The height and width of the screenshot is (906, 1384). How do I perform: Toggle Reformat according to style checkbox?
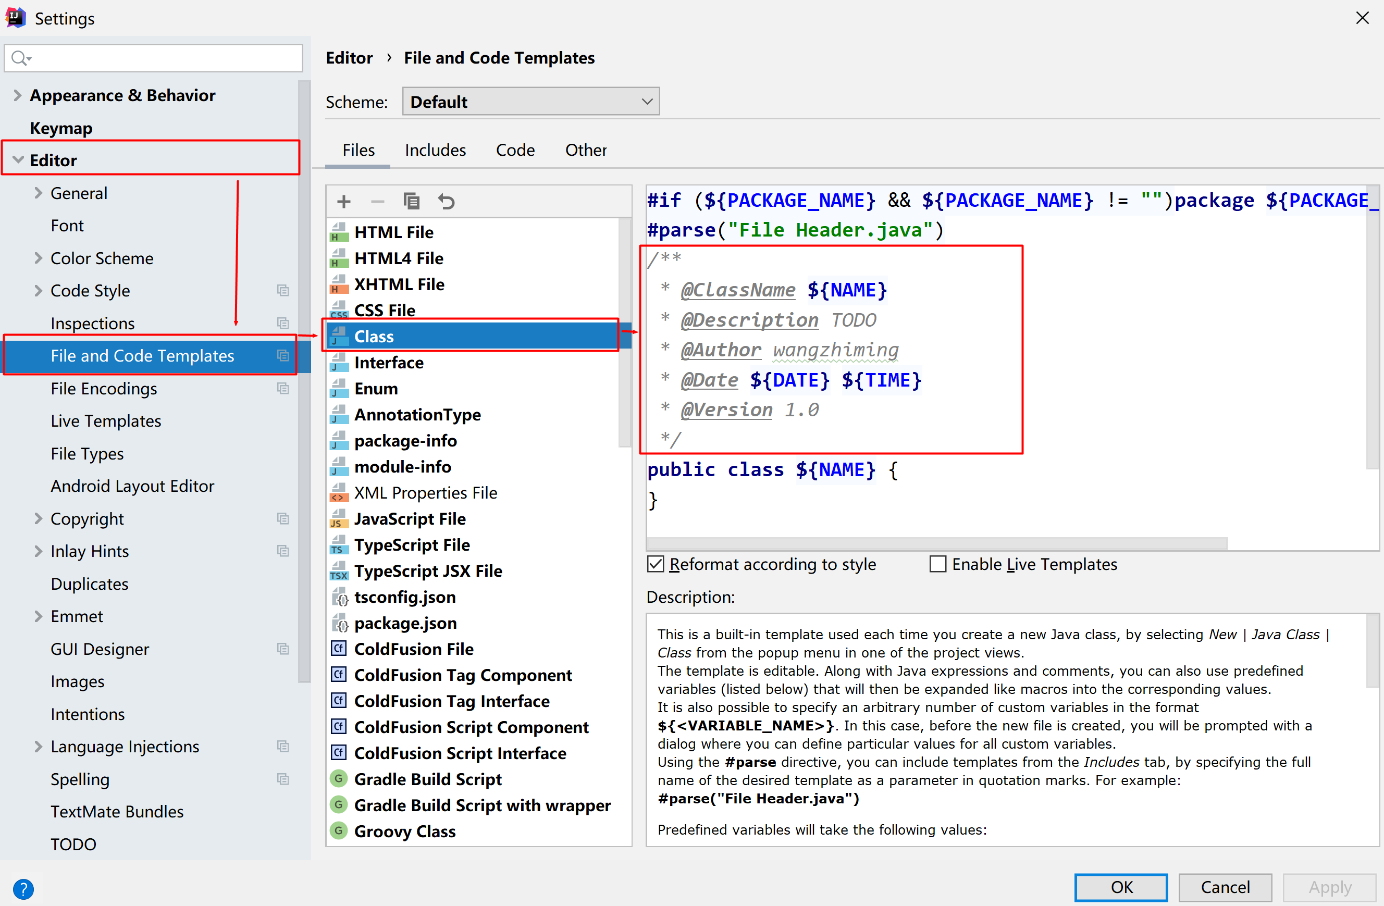[656, 564]
